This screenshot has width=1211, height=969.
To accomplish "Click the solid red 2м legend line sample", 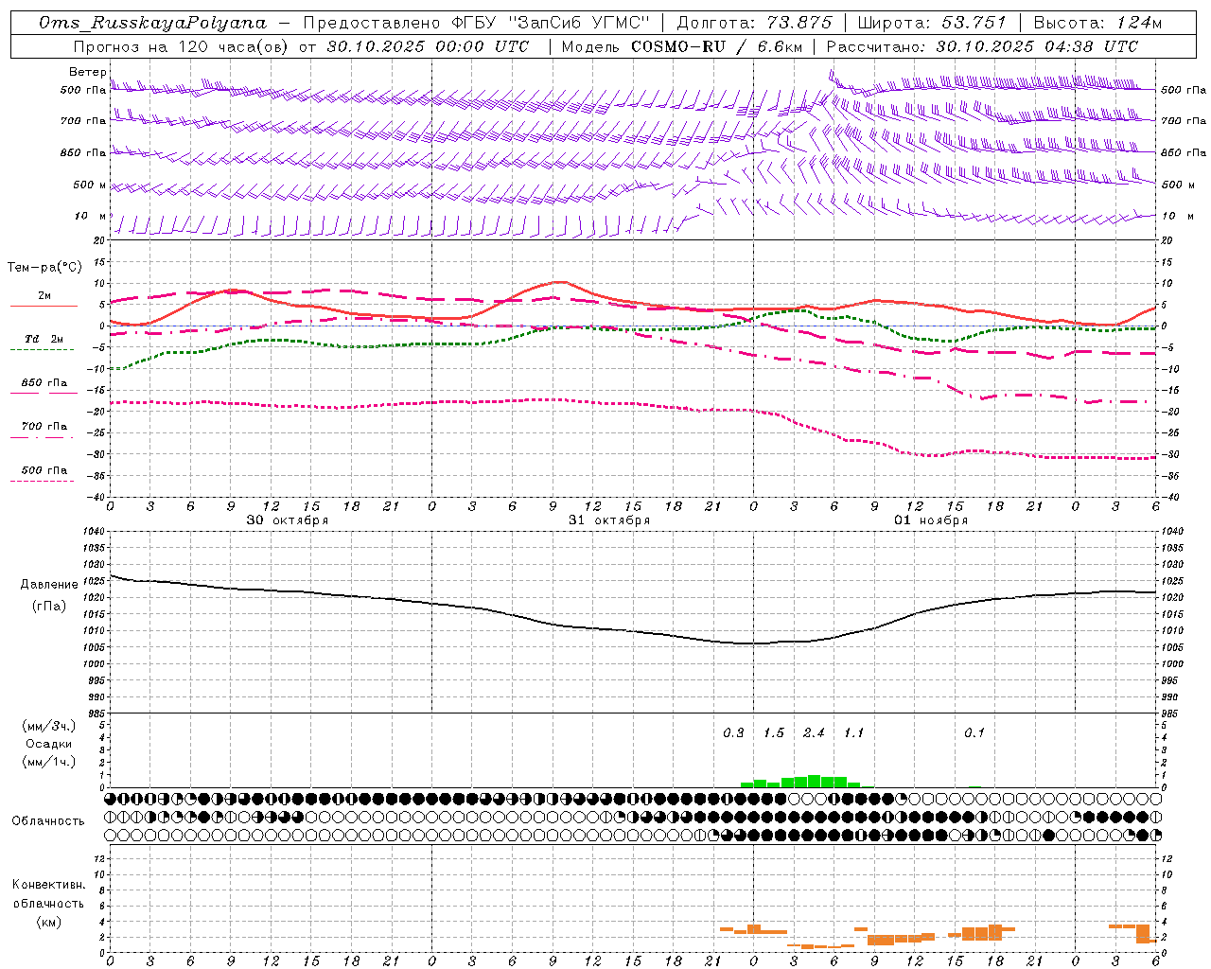I will pyautogui.click(x=44, y=306).
